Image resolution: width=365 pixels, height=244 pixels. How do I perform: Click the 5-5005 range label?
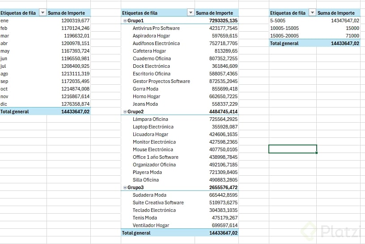pyautogui.click(x=278, y=21)
